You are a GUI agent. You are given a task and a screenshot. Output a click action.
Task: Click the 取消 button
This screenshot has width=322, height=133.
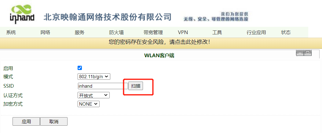click(x=54, y=121)
